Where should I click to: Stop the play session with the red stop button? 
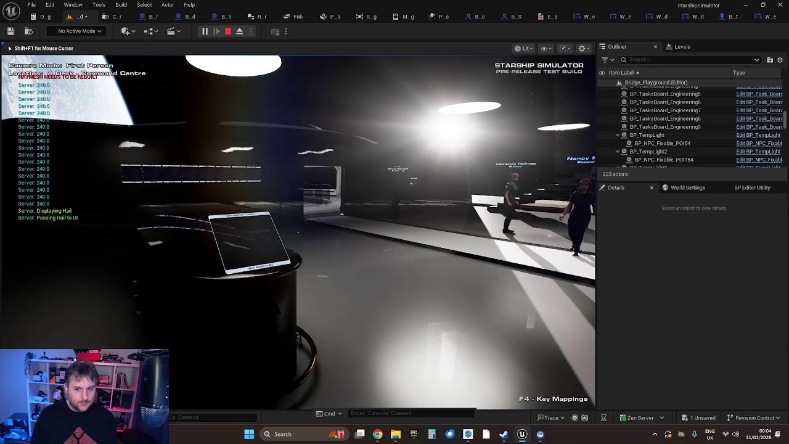pos(228,31)
